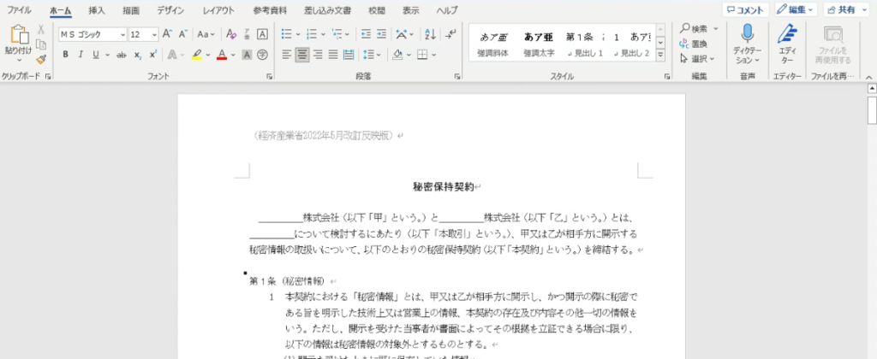Click the Share (共有) button

(845, 9)
